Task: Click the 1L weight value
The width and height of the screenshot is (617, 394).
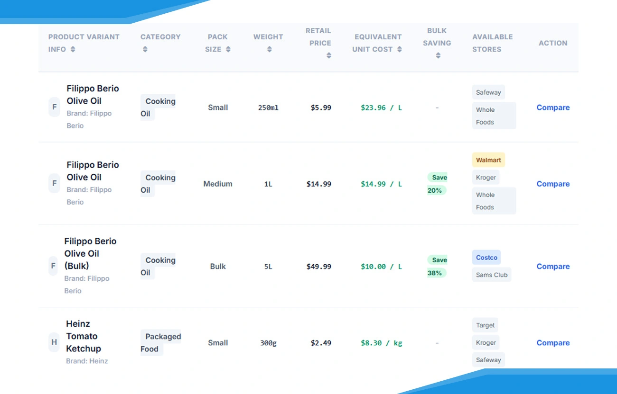Action: (x=268, y=184)
